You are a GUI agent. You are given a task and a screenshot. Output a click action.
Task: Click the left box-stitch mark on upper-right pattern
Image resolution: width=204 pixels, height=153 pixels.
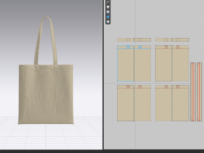(166, 47)
